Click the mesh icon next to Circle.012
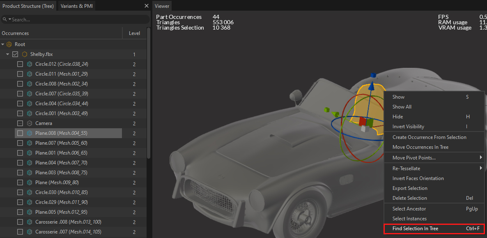Viewport: 487px width, 238px height. (x=29, y=64)
